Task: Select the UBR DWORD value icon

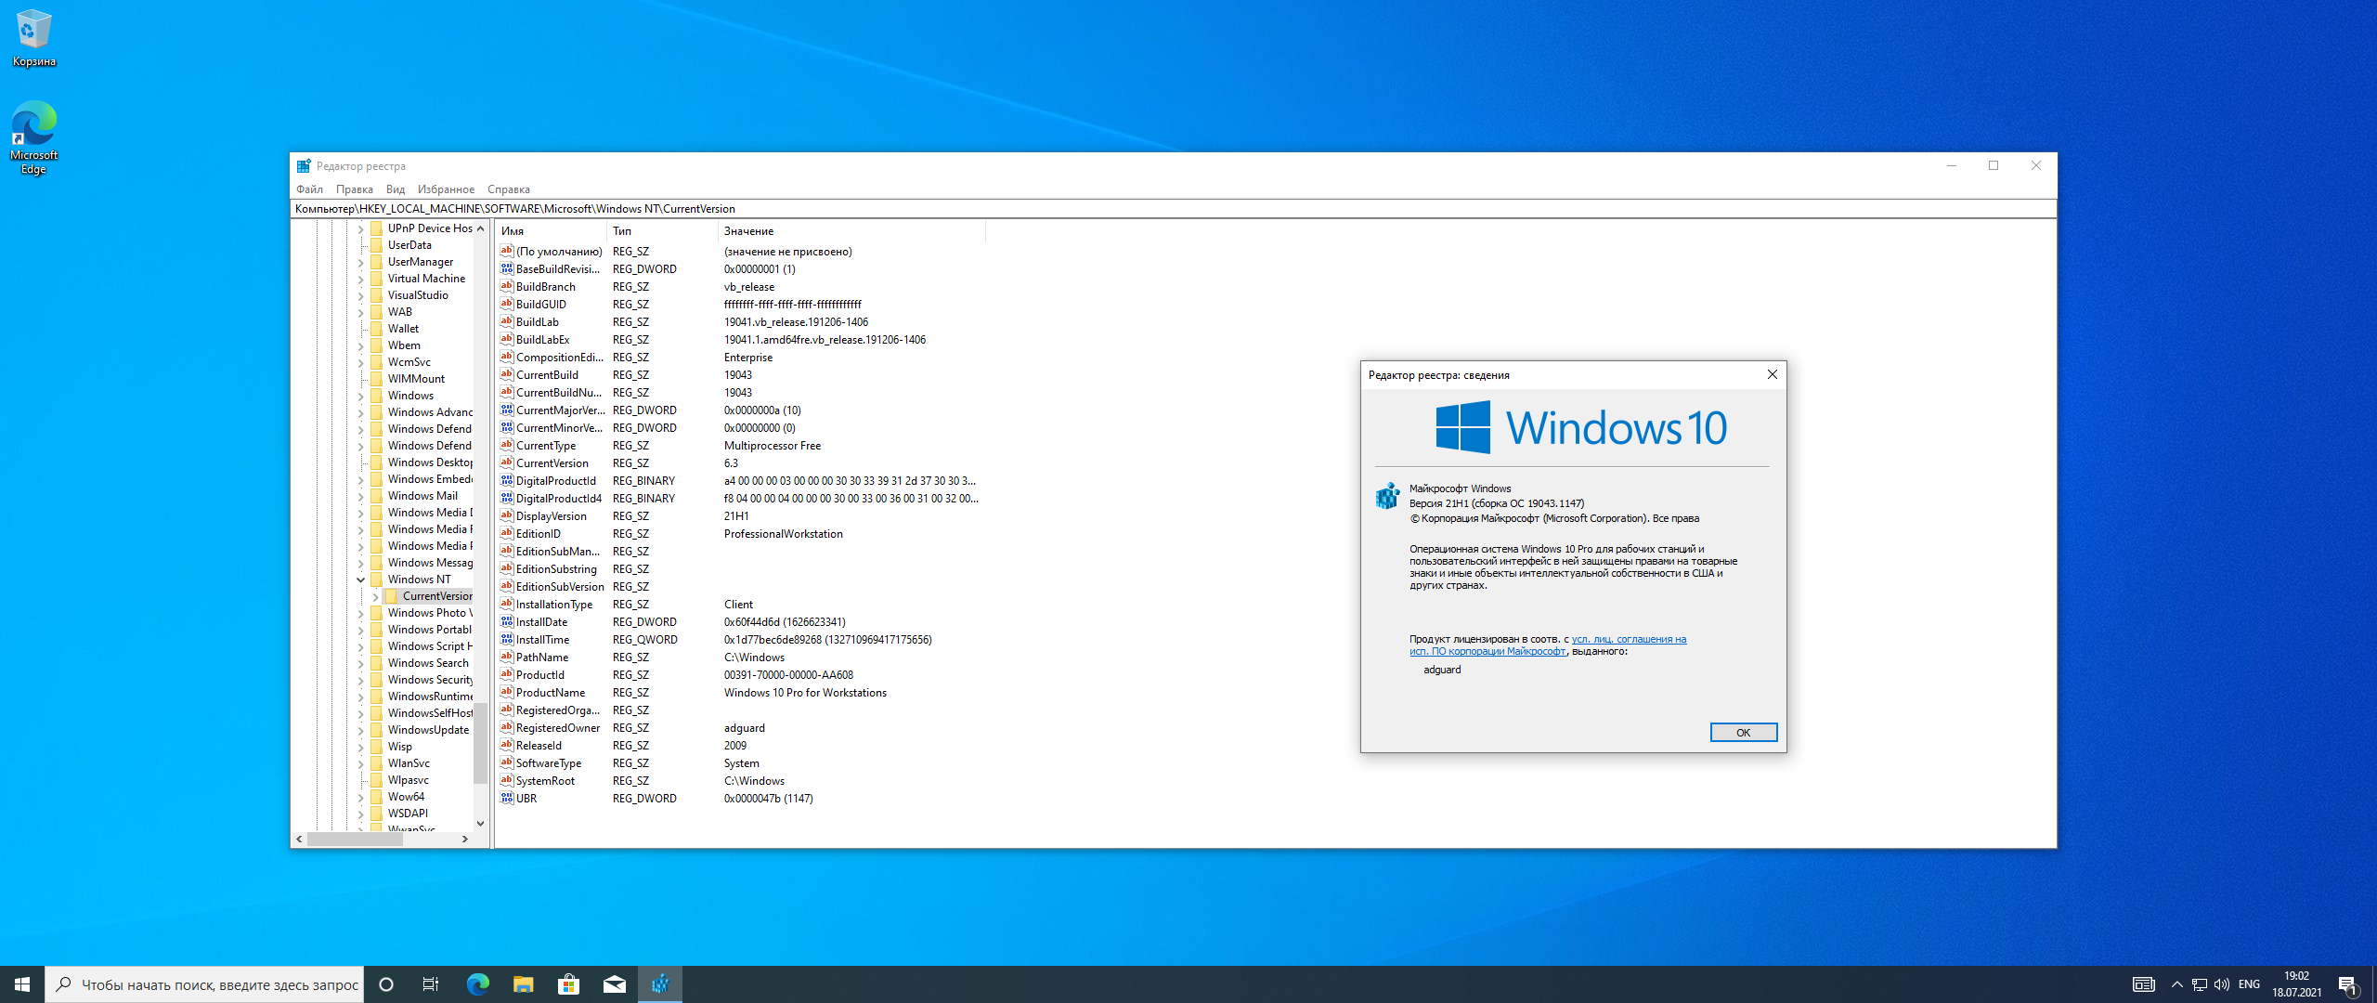Action: coord(507,798)
